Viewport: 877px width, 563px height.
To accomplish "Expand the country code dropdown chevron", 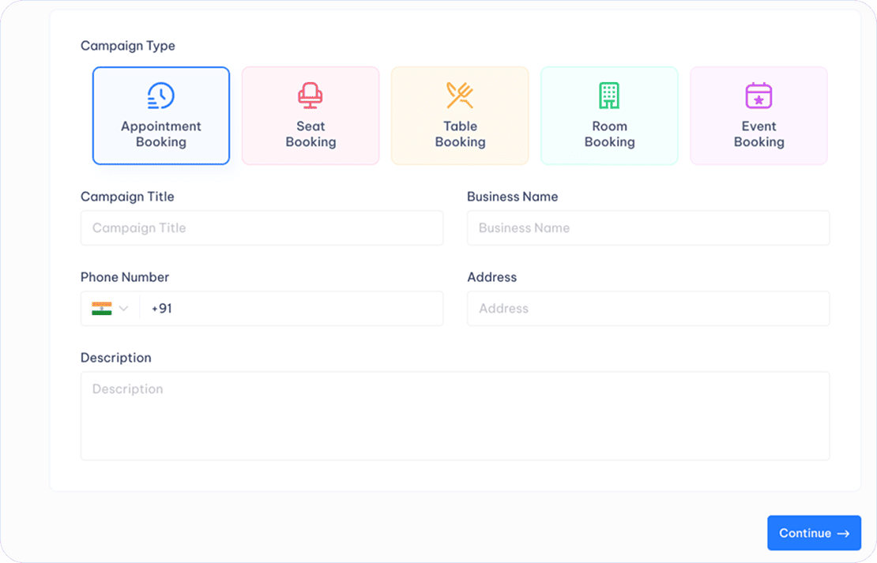I will tap(123, 309).
